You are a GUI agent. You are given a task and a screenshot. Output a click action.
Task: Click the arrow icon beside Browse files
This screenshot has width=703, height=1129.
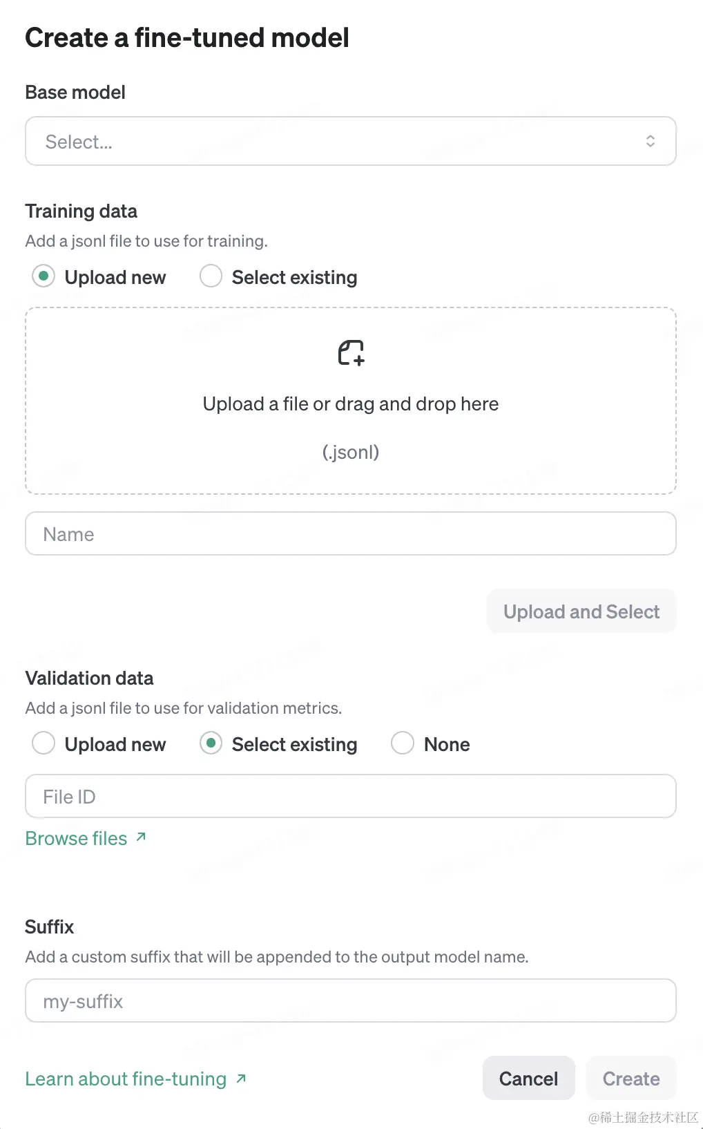[x=141, y=837]
